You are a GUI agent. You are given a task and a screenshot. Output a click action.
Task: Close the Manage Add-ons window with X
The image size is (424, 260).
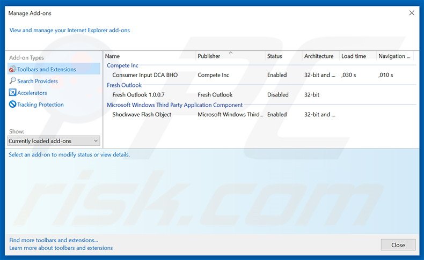(x=412, y=13)
